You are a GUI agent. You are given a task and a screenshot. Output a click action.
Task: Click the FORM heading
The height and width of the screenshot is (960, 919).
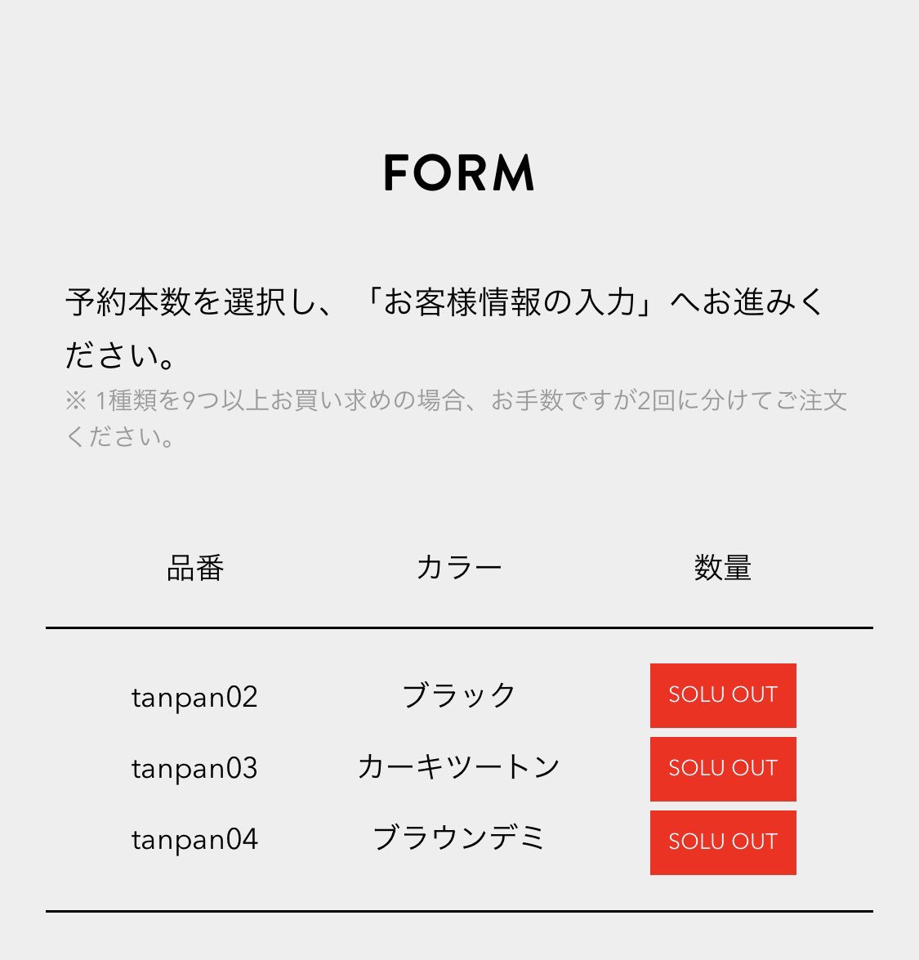459,172
